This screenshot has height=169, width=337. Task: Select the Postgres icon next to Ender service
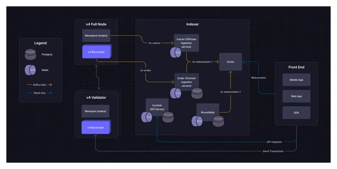tap(197, 93)
